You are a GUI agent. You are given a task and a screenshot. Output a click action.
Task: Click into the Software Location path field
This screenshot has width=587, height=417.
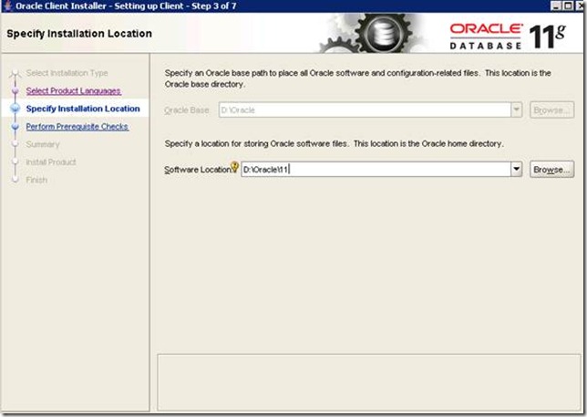click(374, 170)
